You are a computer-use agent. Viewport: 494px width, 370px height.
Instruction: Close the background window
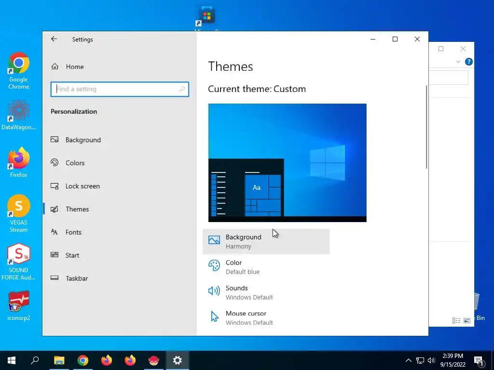coord(463,49)
